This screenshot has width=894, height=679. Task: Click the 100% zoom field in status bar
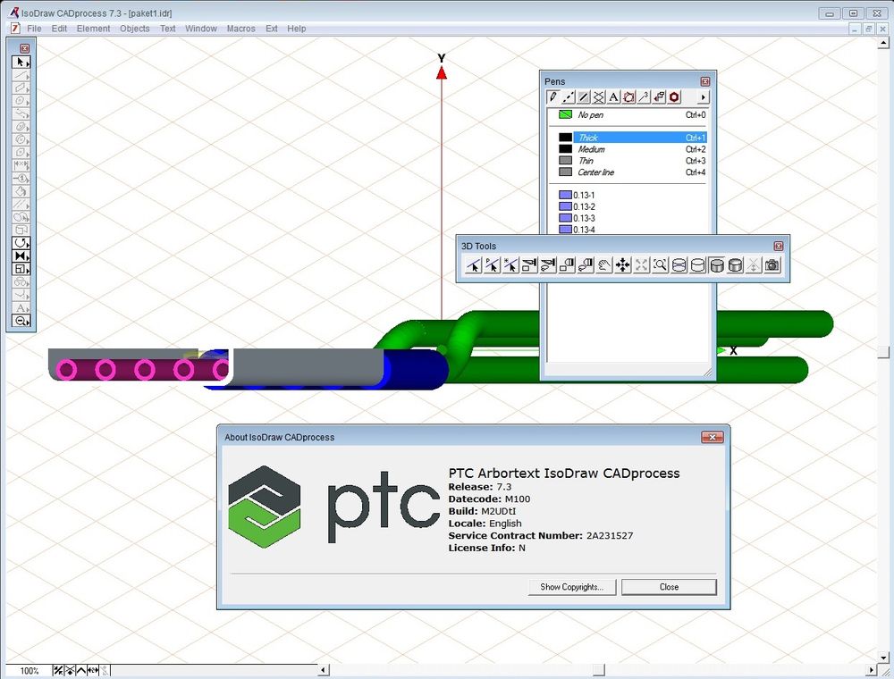pos(30,670)
